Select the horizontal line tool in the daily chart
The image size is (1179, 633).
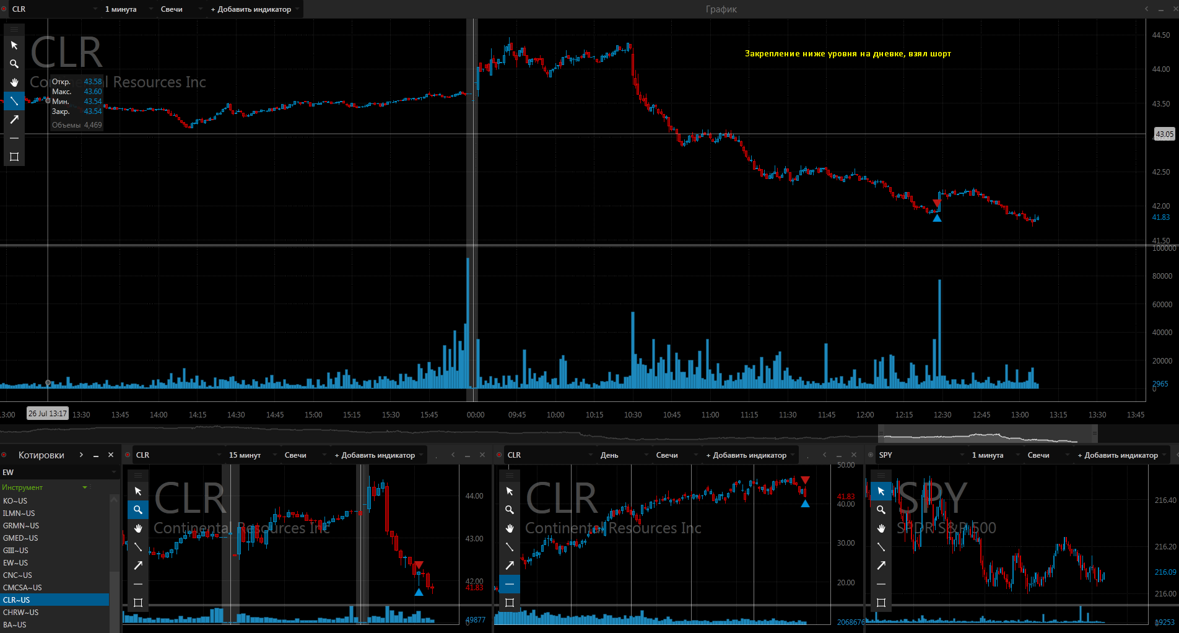[x=510, y=584]
